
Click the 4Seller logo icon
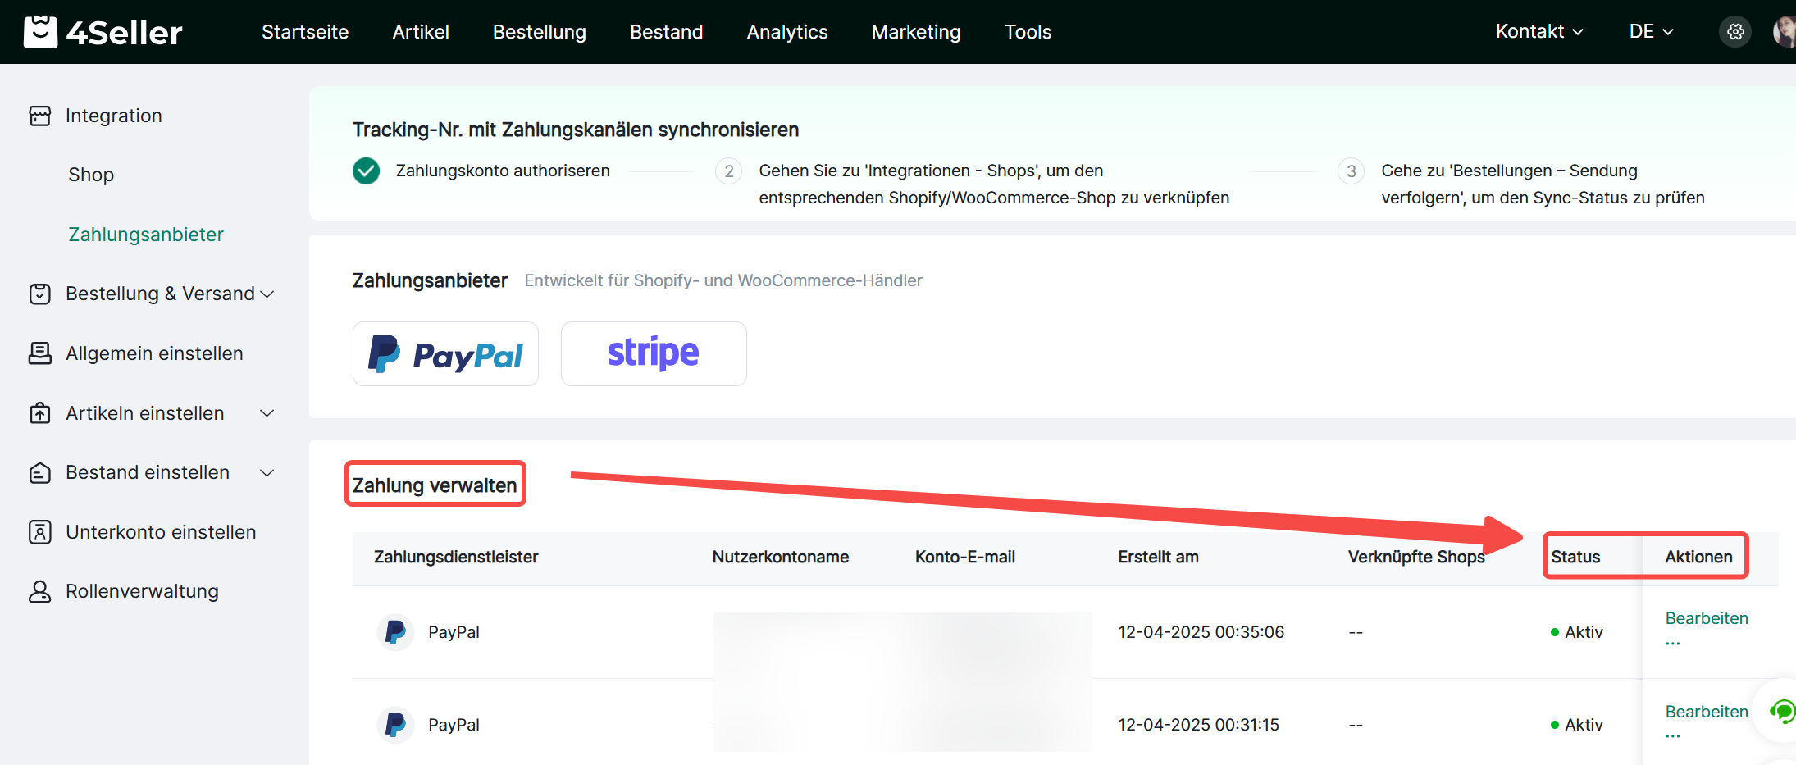(x=40, y=32)
